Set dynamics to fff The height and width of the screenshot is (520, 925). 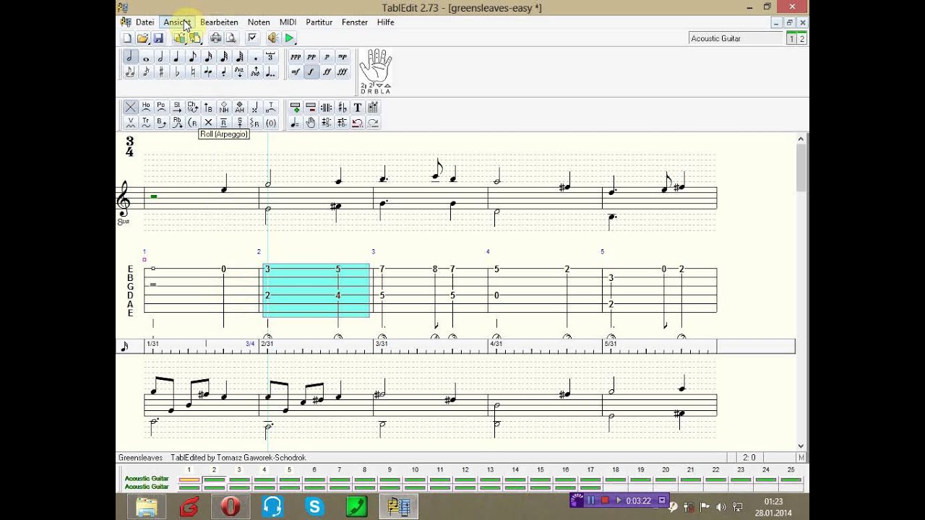tap(343, 72)
